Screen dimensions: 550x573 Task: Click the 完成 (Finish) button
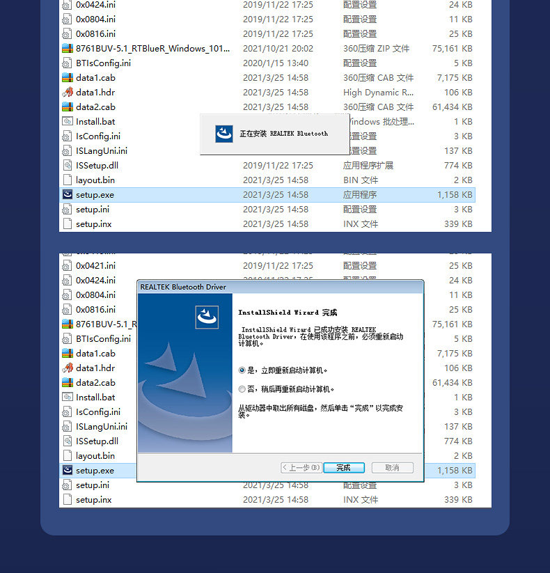pyautogui.click(x=343, y=468)
